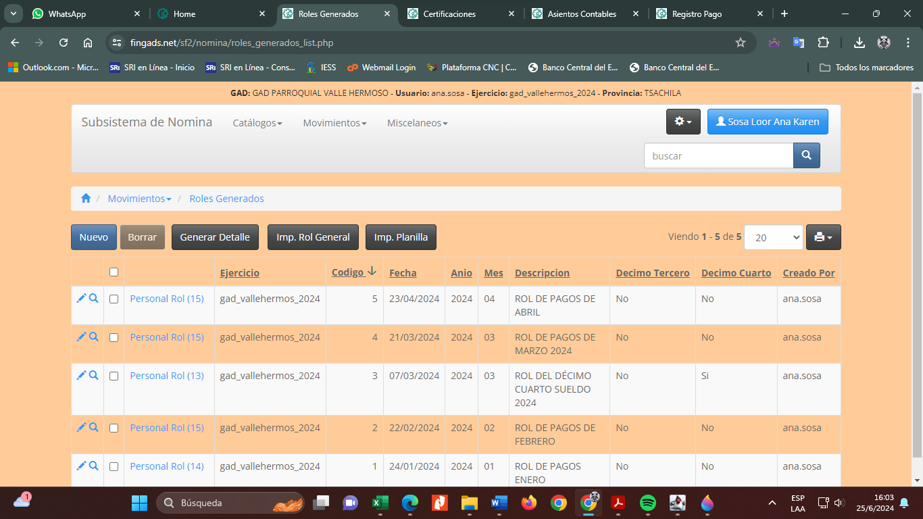The height and width of the screenshot is (519, 923).
Task: Expand the Movimientos dropdown in the breadcrumb
Action: tap(139, 199)
